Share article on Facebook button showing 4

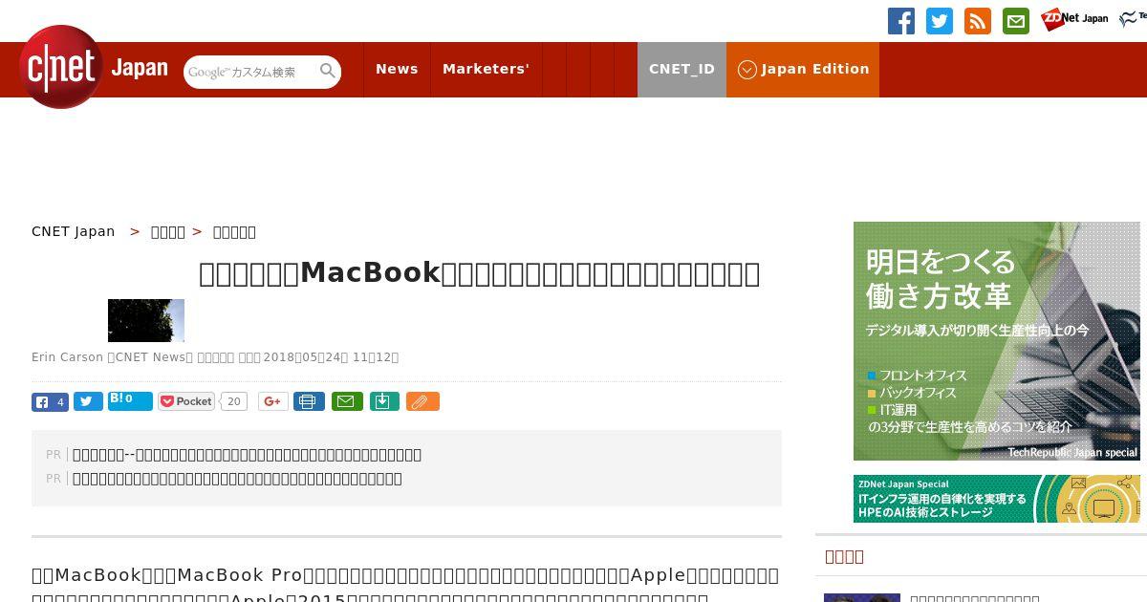(50, 402)
